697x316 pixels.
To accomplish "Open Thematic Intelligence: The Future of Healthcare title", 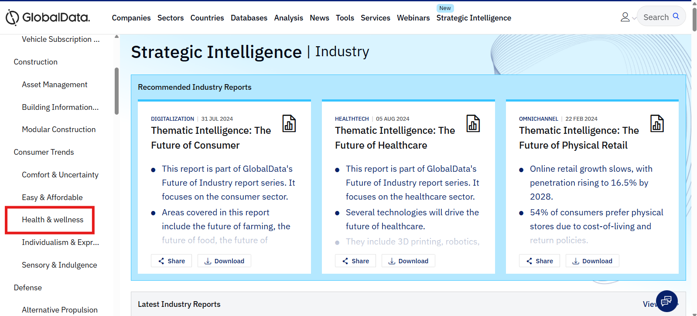I will point(395,138).
